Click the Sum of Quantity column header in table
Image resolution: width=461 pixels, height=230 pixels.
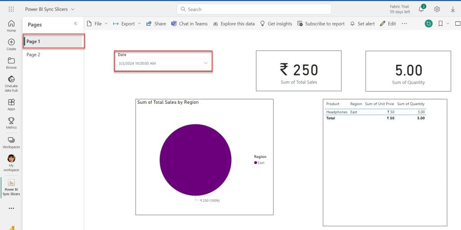411,104
